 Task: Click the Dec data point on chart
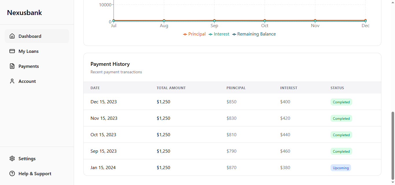pyautogui.click(x=366, y=20)
